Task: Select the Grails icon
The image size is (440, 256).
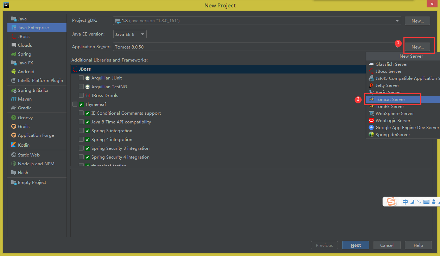Action: point(14,127)
